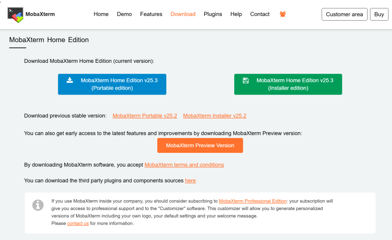
Task: Click 'Download previous stable version:' text
Action: click(x=65, y=116)
